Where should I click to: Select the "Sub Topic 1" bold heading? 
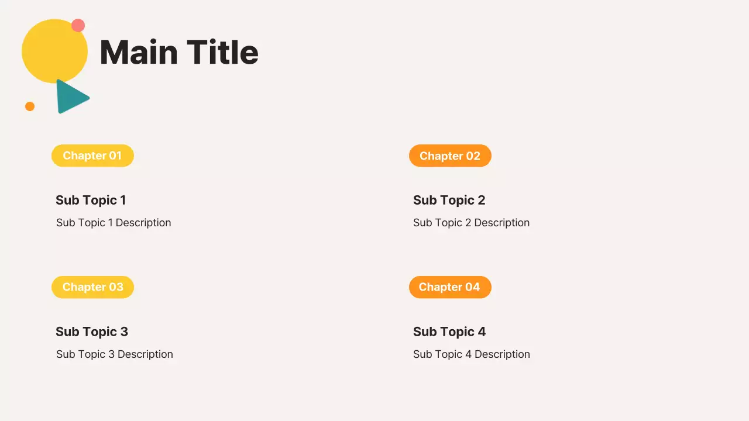91,200
